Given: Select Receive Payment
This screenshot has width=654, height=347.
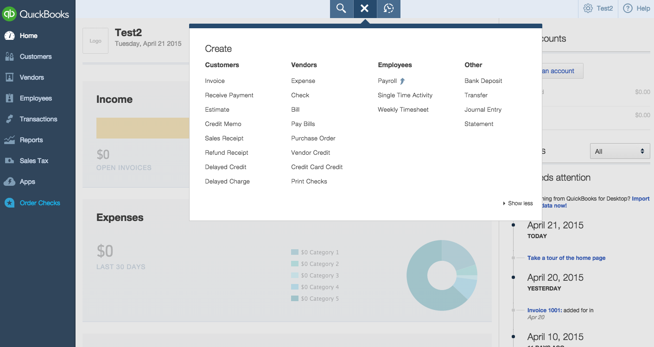Looking at the screenshot, I should pyautogui.click(x=229, y=95).
